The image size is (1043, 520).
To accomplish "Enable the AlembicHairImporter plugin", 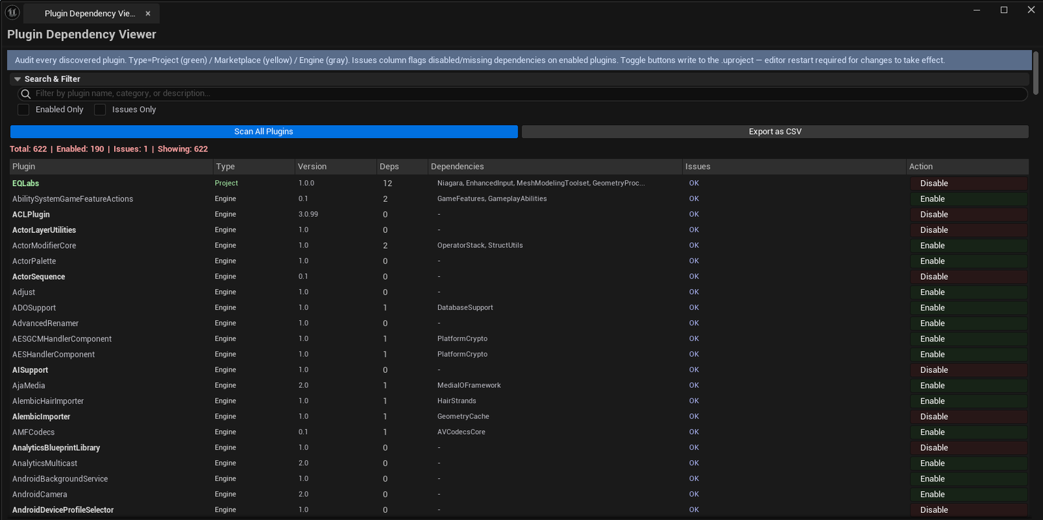I will pos(969,402).
